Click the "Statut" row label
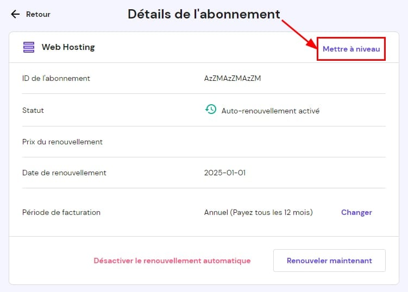Viewport: 408px width, 292px height. coord(33,110)
